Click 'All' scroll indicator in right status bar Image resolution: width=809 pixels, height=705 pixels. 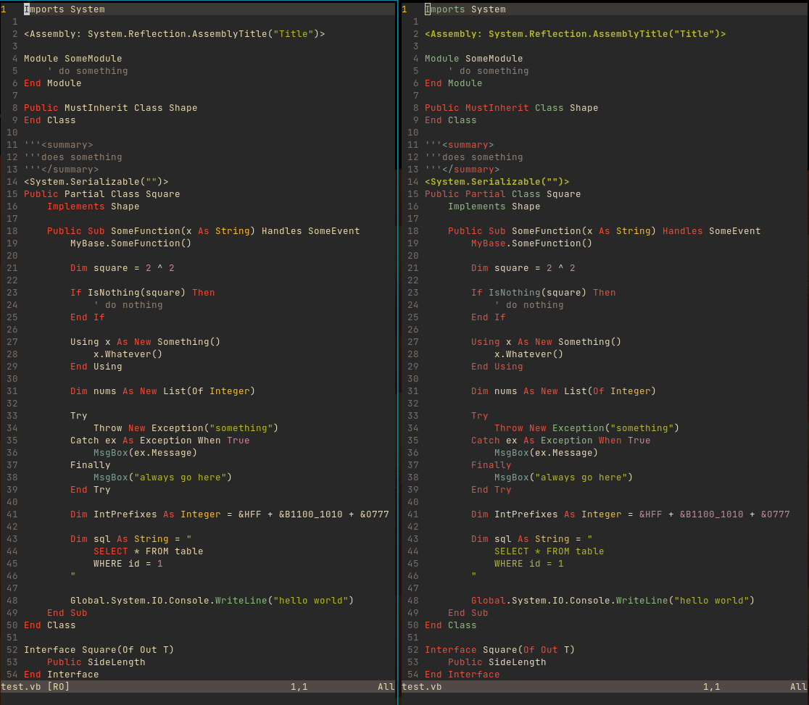(x=798, y=686)
